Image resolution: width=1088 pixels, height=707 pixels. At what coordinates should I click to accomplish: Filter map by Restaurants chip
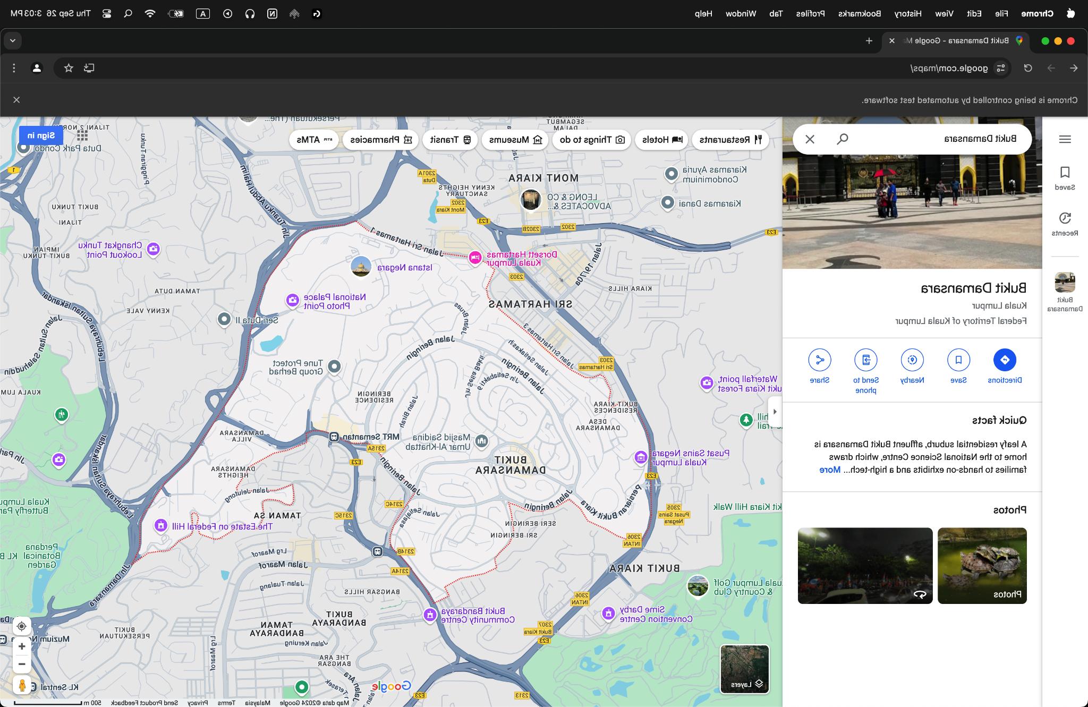(730, 140)
